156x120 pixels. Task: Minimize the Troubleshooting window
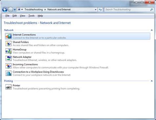[x=136, y=2]
